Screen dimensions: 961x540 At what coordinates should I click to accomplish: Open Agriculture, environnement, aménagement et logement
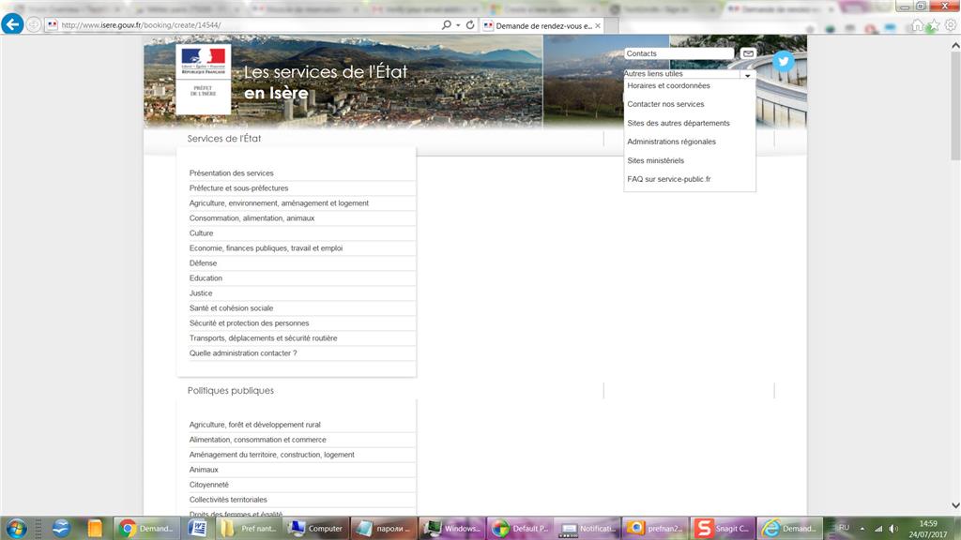(279, 203)
